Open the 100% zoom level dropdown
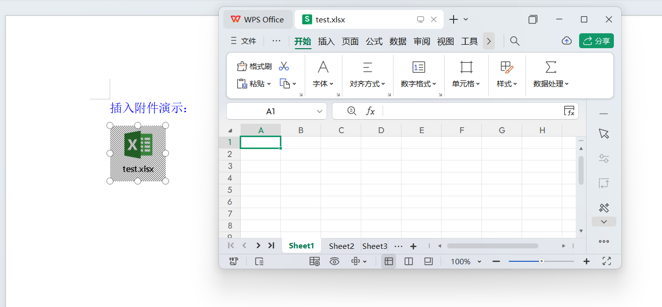The width and height of the screenshot is (662, 307). click(479, 262)
